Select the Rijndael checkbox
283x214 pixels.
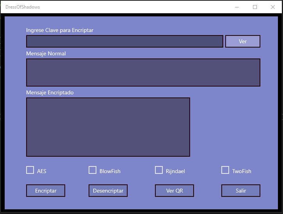click(159, 170)
